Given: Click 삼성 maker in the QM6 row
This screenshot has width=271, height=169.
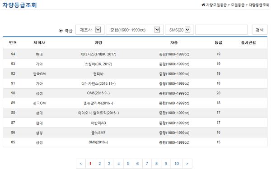Looking at the screenshot, I should [x=39, y=93].
